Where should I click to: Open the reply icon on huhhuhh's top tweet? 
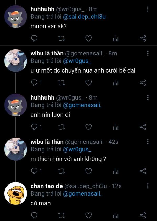(x=34, y=38)
